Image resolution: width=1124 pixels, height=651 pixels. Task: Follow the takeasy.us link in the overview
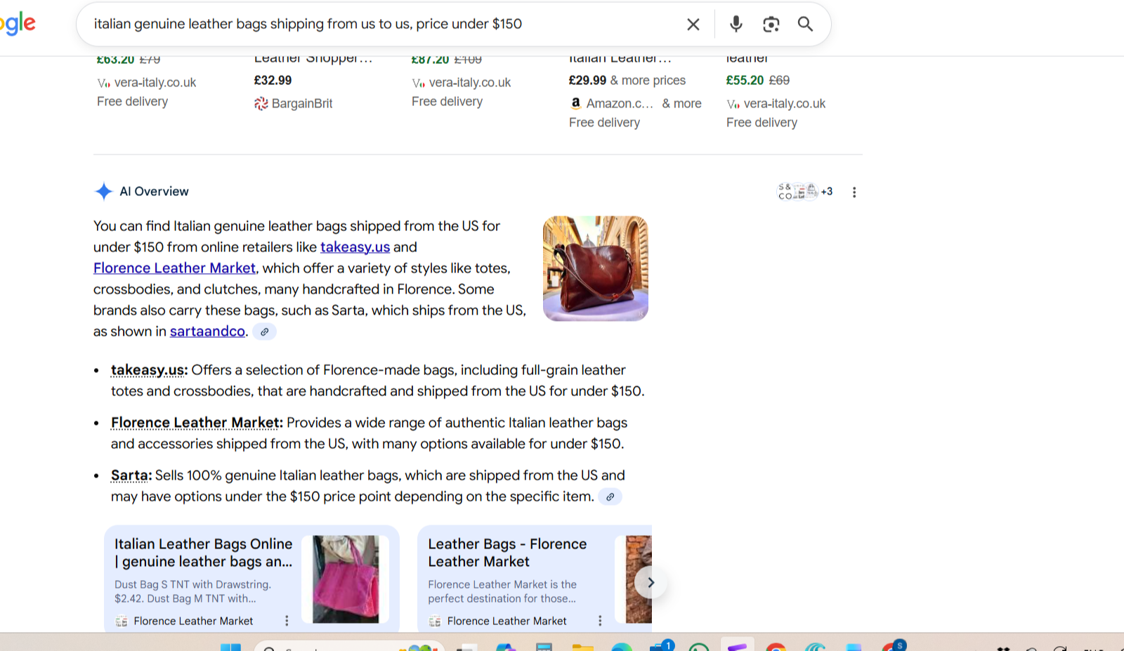click(355, 247)
